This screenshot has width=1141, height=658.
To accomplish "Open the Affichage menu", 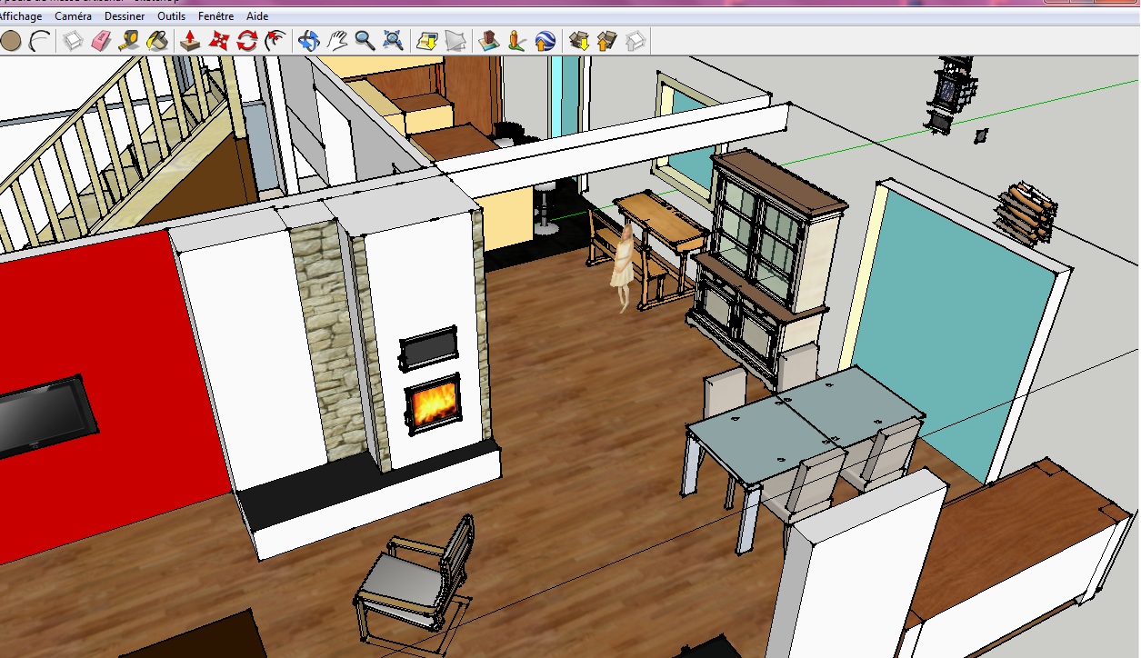I will (x=21, y=16).
